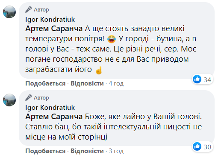Screen dimensions: 224x157
Task: Click the 3 год timestamp
Action: click(116, 151)
